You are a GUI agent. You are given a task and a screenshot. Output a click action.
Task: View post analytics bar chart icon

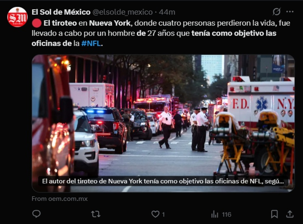(215, 214)
